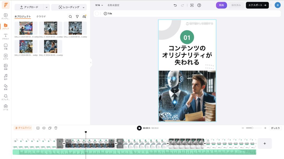Image resolution: width=284 pixels, height=159 pixels.
Task: Click the 音声 (Audio) sidebar icon
Action: 6,77
